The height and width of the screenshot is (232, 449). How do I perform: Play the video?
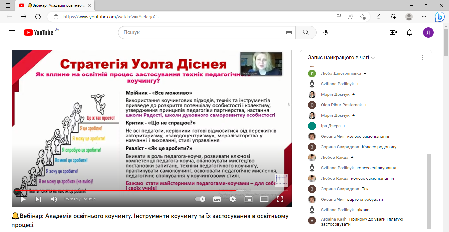(23, 199)
